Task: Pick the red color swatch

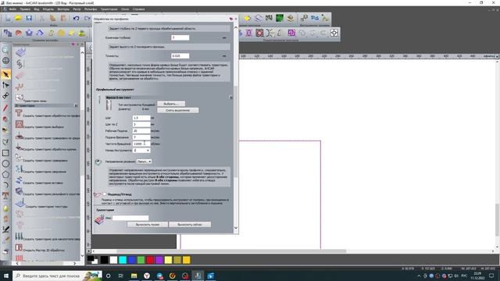Action: pyautogui.click(x=150, y=260)
